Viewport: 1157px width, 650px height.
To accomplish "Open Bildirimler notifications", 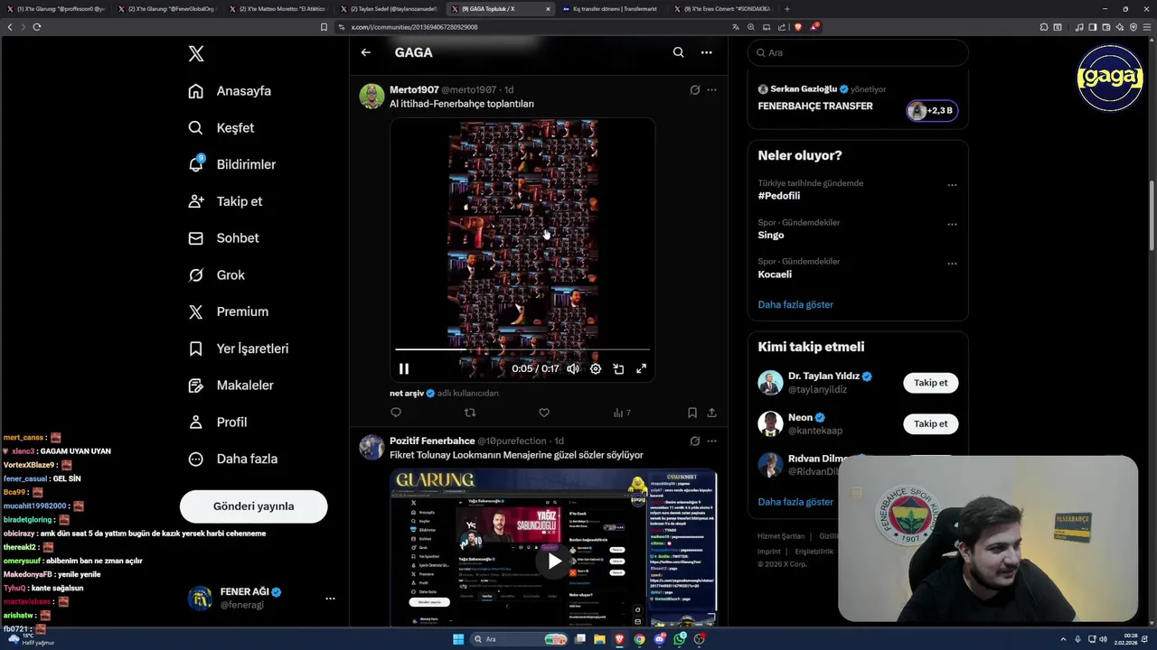I will coord(232,164).
